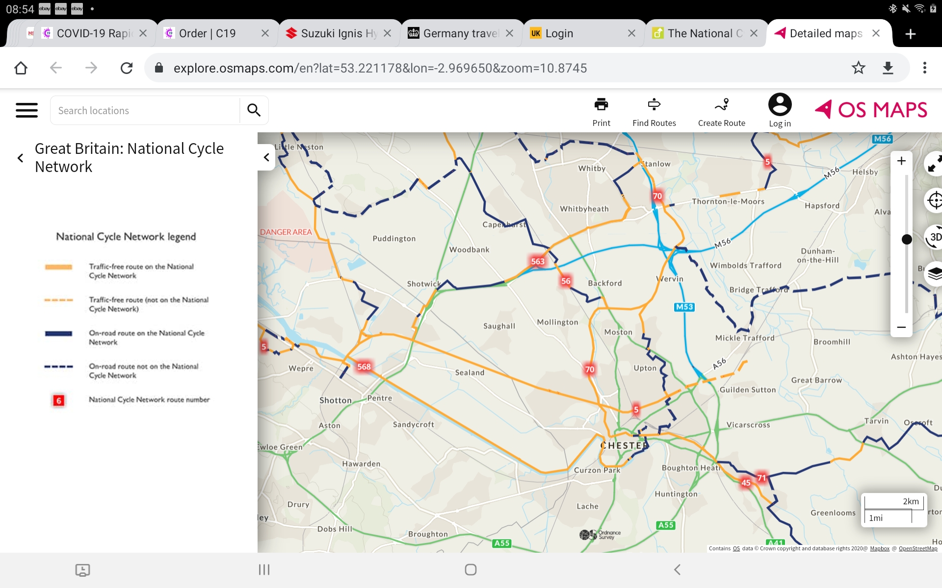Open Find Routes tool

pos(654,112)
